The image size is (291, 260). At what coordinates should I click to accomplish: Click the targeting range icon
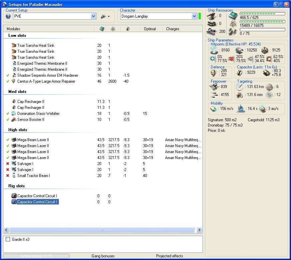pyautogui.click(x=240, y=87)
